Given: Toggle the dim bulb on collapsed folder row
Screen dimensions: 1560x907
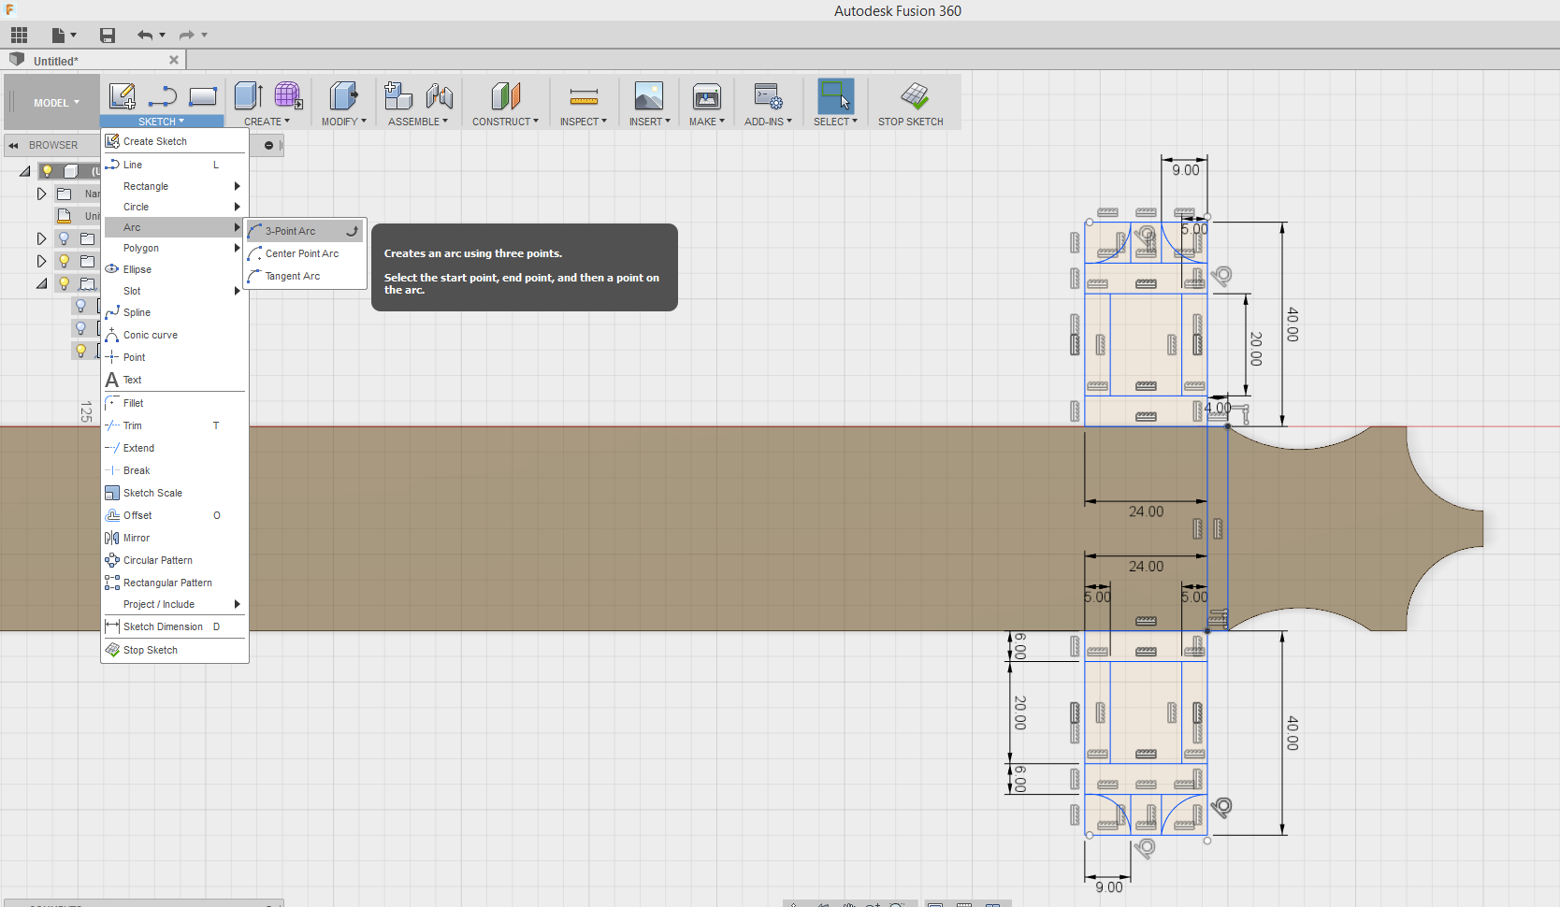Looking at the screenshot, I should pyautogui.click(x=64, y=238).
